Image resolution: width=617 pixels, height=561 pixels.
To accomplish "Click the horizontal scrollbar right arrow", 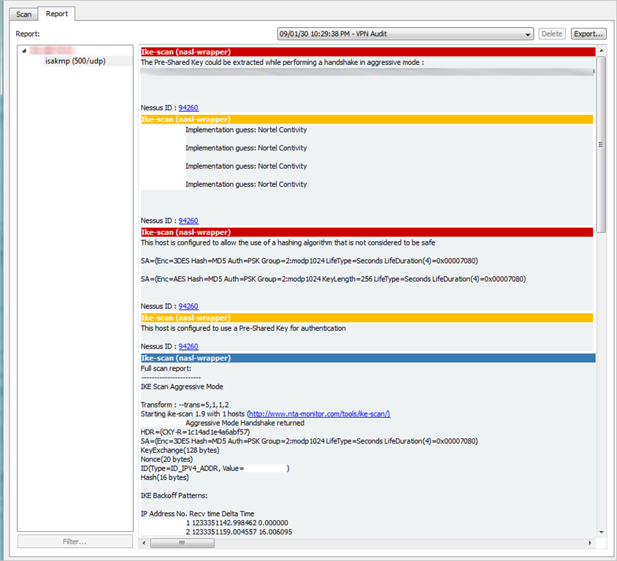I will pyautogui.click(x=591, y=543).
